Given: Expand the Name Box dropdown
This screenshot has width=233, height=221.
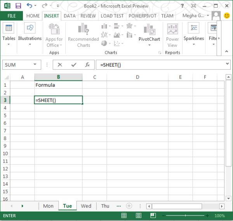Looking at the screenshot, I should [x=35, y=64].
